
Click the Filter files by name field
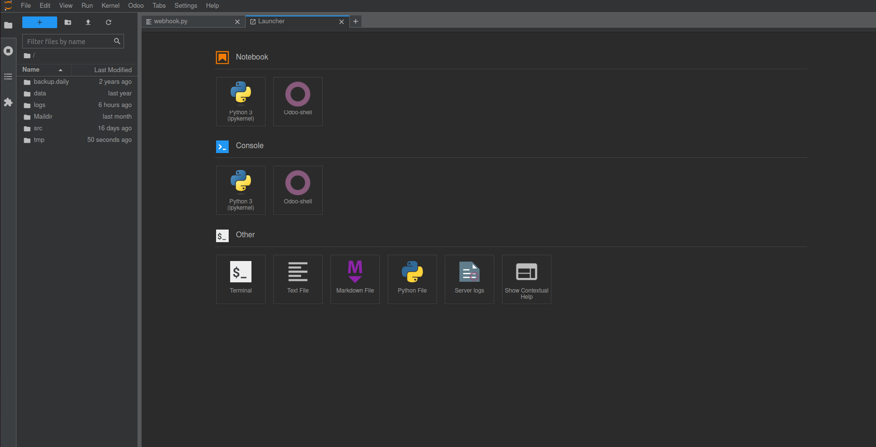coord(69,42)
